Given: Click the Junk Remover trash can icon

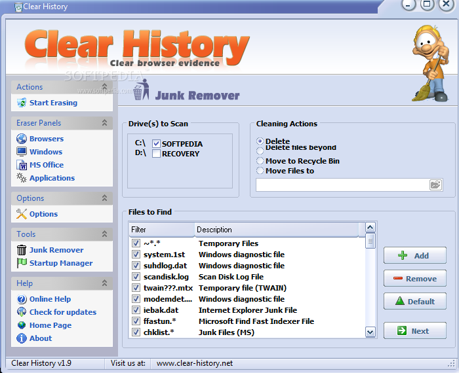Looking at the screenshot, I should click(22, 250).
